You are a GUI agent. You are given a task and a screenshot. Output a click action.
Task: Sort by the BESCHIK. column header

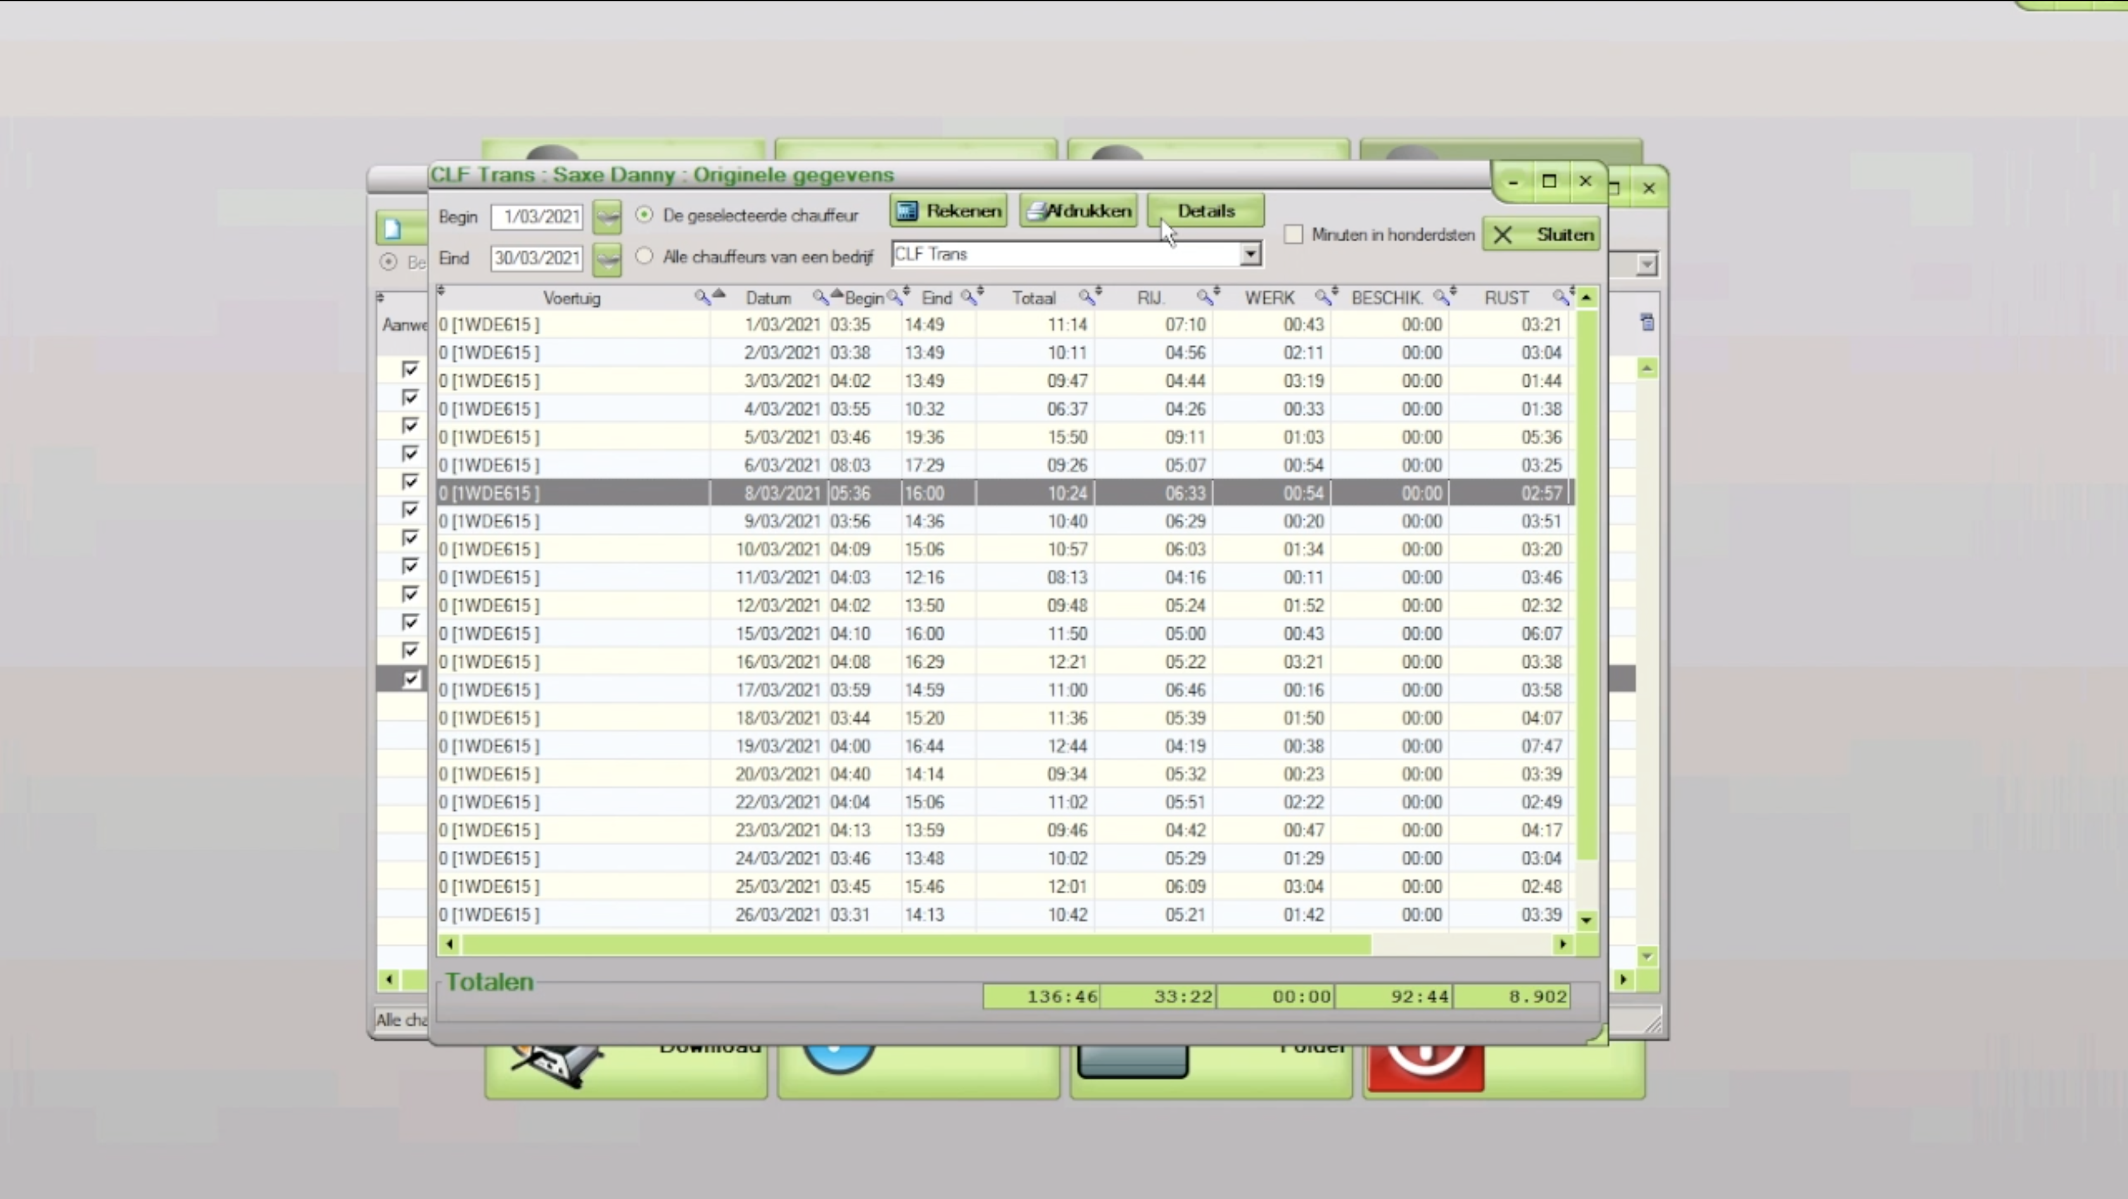click(x=1387, y=298)
